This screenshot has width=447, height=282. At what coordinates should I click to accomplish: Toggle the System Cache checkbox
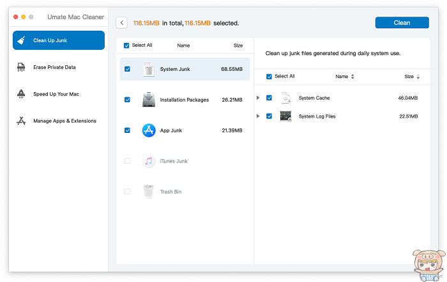point(269,98)
